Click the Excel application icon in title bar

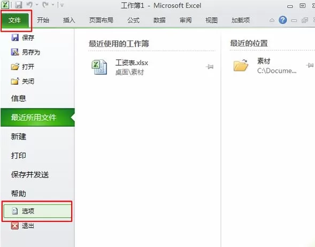[5, 5]
